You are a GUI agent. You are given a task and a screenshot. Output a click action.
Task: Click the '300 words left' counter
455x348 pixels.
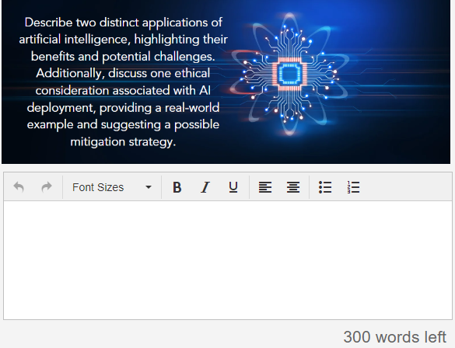394,337
